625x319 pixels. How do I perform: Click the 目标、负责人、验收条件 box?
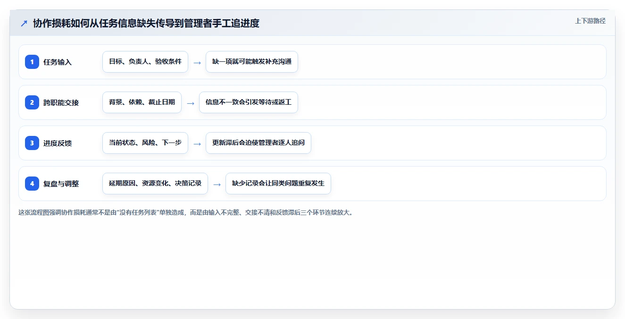[x=145, y=62]
